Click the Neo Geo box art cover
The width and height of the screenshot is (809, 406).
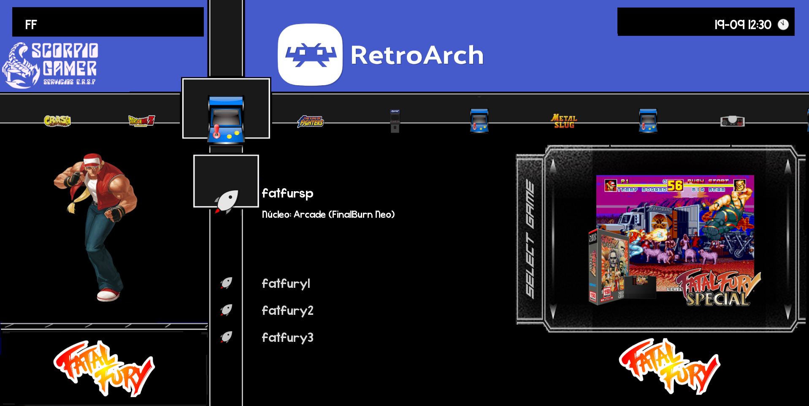click(x=608, y=267)
